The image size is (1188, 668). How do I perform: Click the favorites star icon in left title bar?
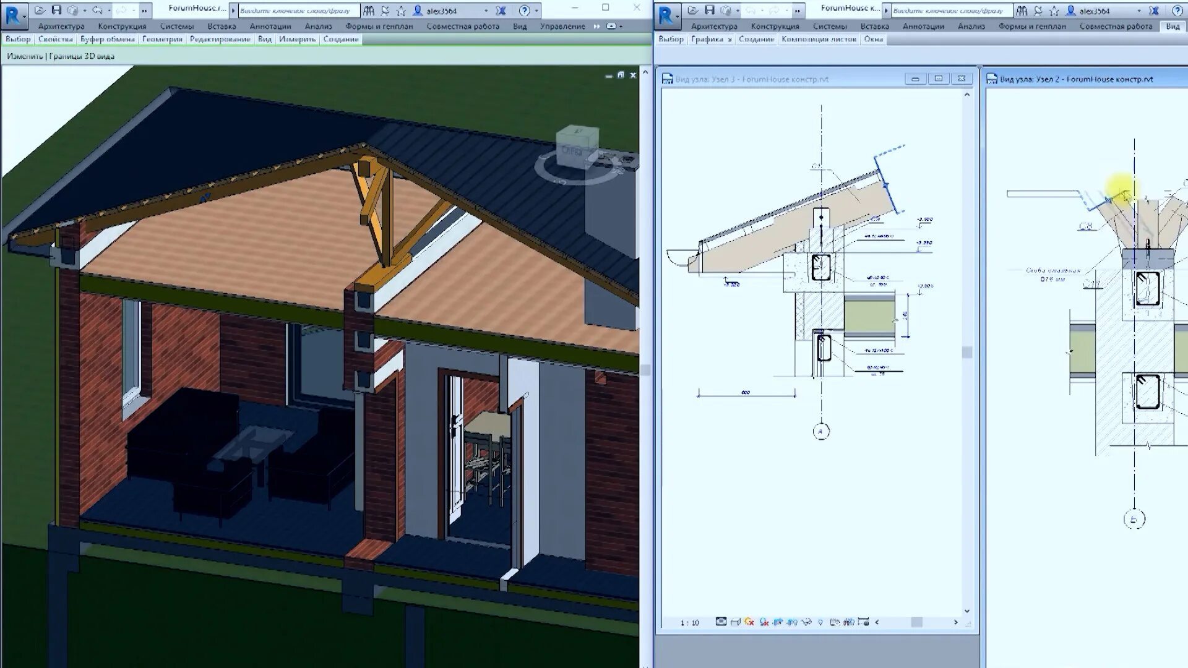[401, 11]
